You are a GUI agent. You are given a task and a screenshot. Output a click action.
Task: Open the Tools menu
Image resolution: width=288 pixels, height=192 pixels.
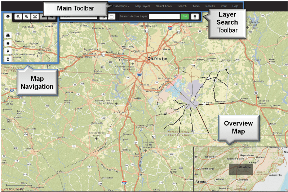(x=196, y=6)
